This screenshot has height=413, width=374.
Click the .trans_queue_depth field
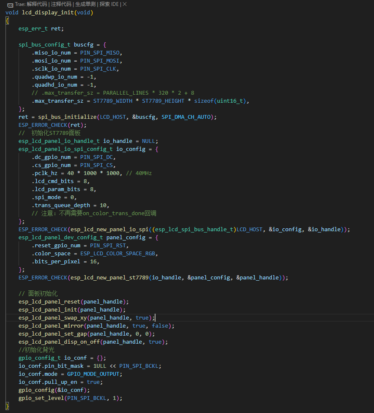coord(61,205)
